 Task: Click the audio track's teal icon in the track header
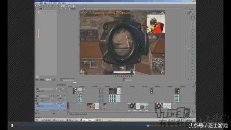[38, 96]
